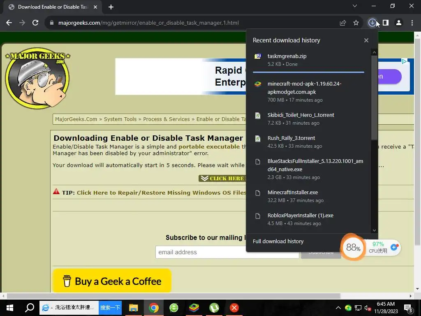The height and width of the screenshot is (316, 421).
Task: Click the Rush_Rally_3.torrent file icon
Action: coord(258,138)
